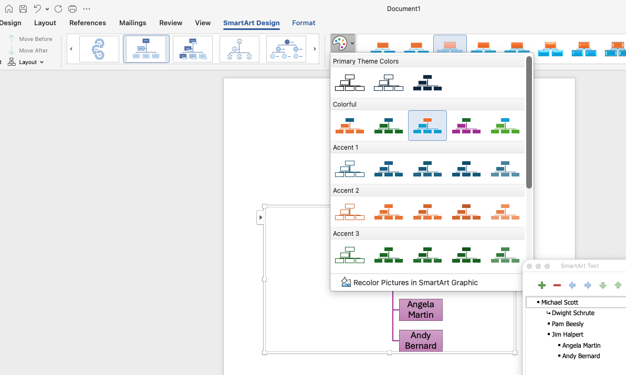Image resolution: width=626 pixels, height=375 pixels.
Task: Apply Colorful green with light blue top scheme
Action: pyautogui.click(x=505, y=126)
